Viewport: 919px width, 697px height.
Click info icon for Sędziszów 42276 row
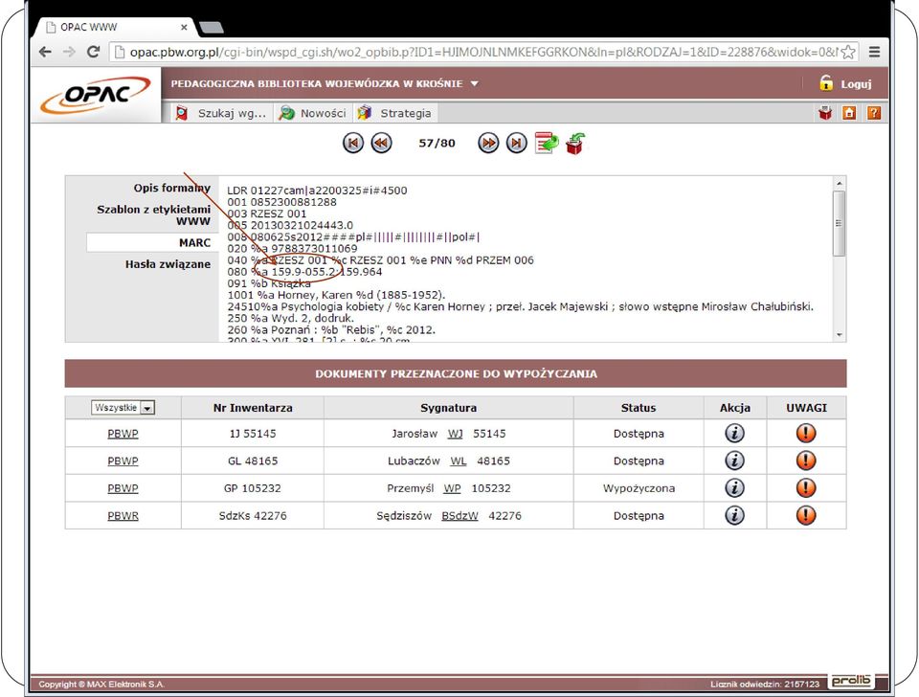click(x=734, y=515)
